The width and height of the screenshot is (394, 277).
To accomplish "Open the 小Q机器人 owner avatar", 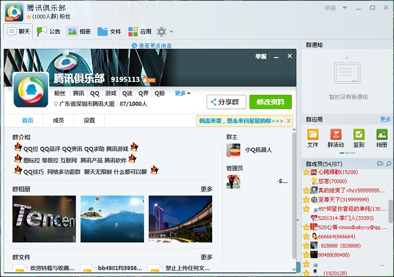I will tap(233, 150).
